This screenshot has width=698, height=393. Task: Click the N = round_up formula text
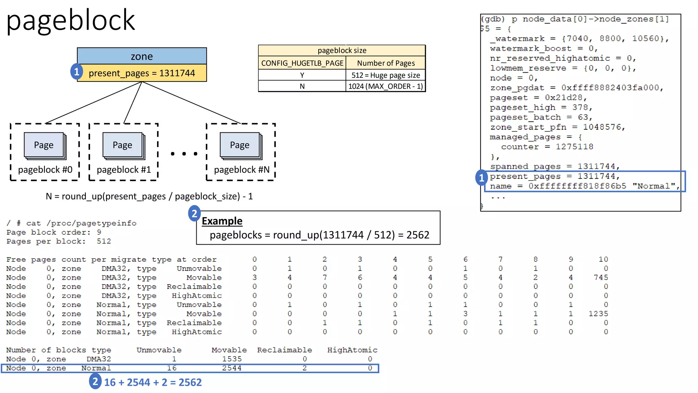(x=149, y=196)
